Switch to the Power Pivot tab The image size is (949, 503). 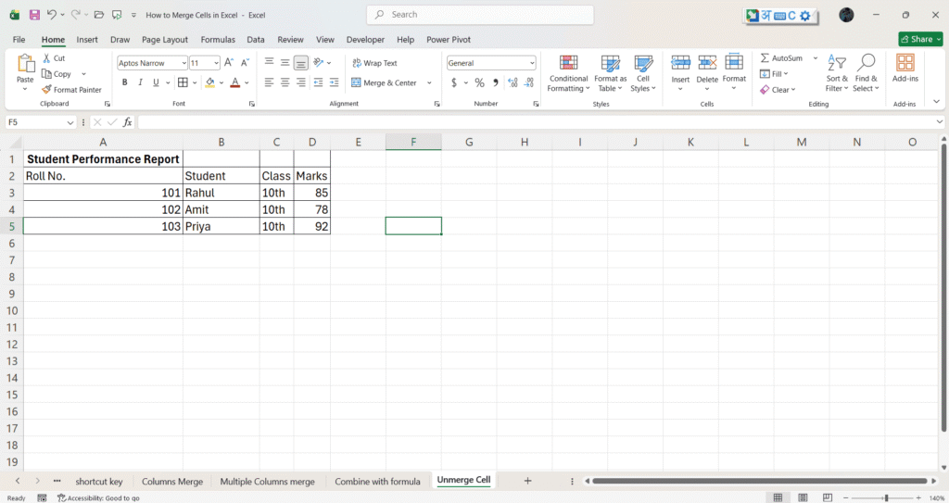tap(449, 39)
